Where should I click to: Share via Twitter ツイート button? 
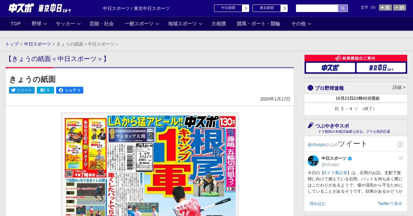click(x=22, y=90)
